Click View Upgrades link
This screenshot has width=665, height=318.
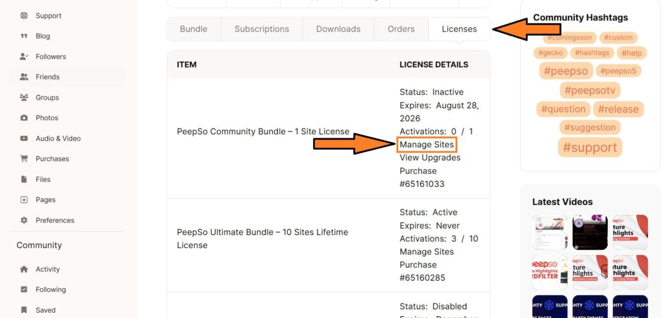pos(430,158)
